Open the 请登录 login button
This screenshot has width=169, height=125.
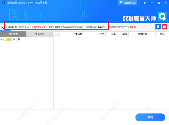pos(128,3)
